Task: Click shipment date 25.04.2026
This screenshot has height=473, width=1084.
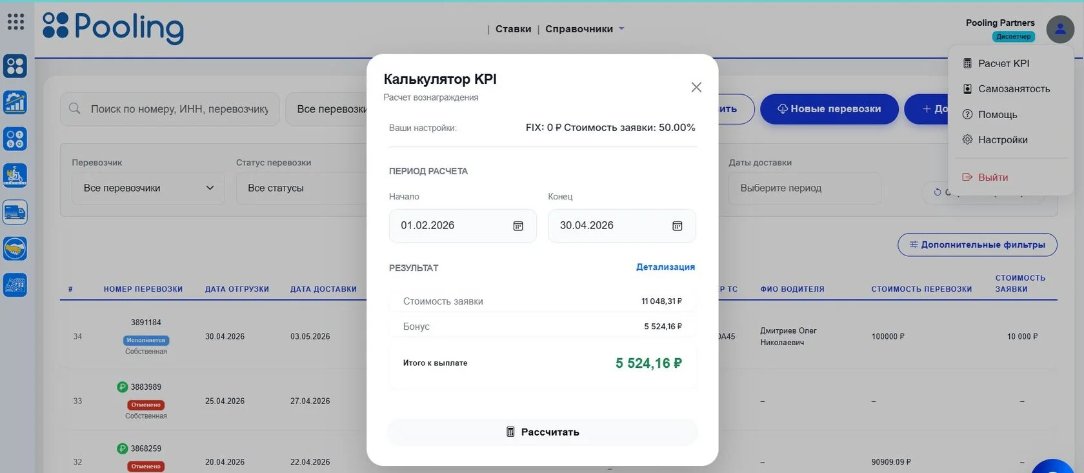Action: coord(225,401)
